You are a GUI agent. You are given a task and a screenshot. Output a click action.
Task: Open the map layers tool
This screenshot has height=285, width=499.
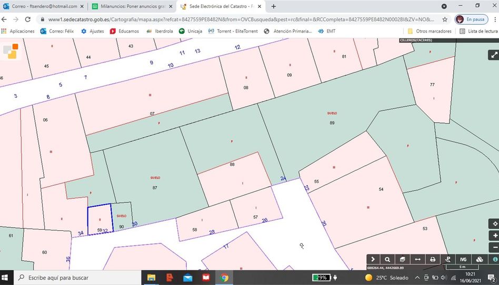pos(402,259)
